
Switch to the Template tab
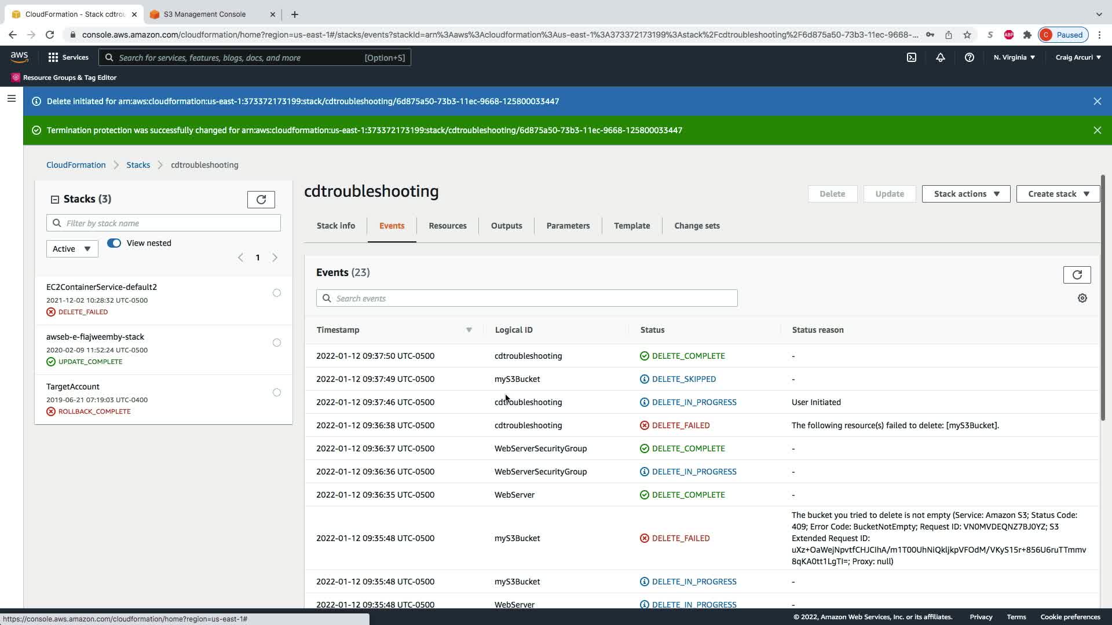click(631, 226)
